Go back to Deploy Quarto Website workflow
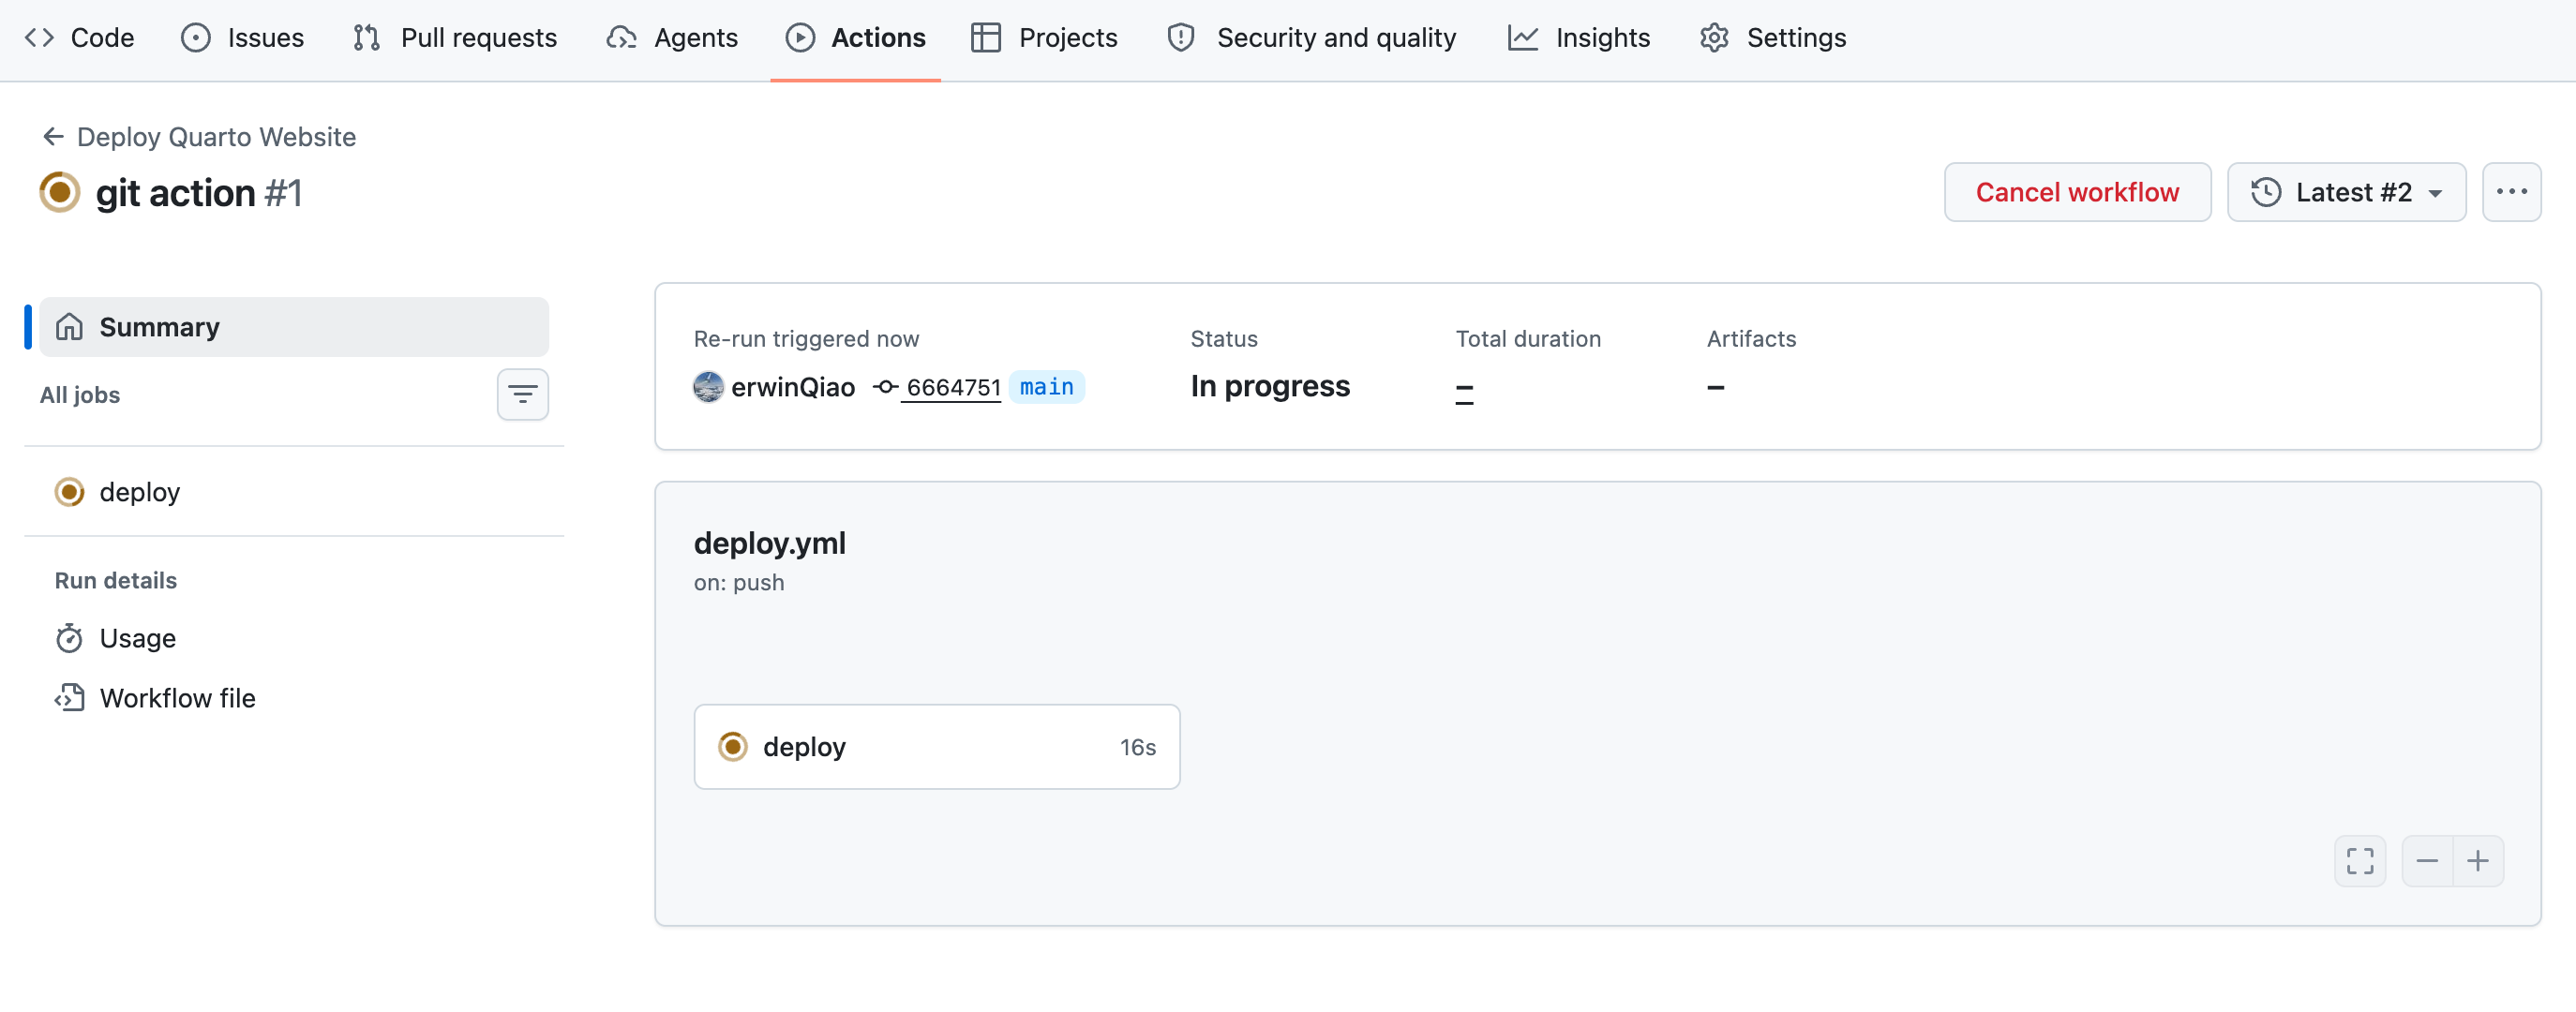 click(216, 137)
